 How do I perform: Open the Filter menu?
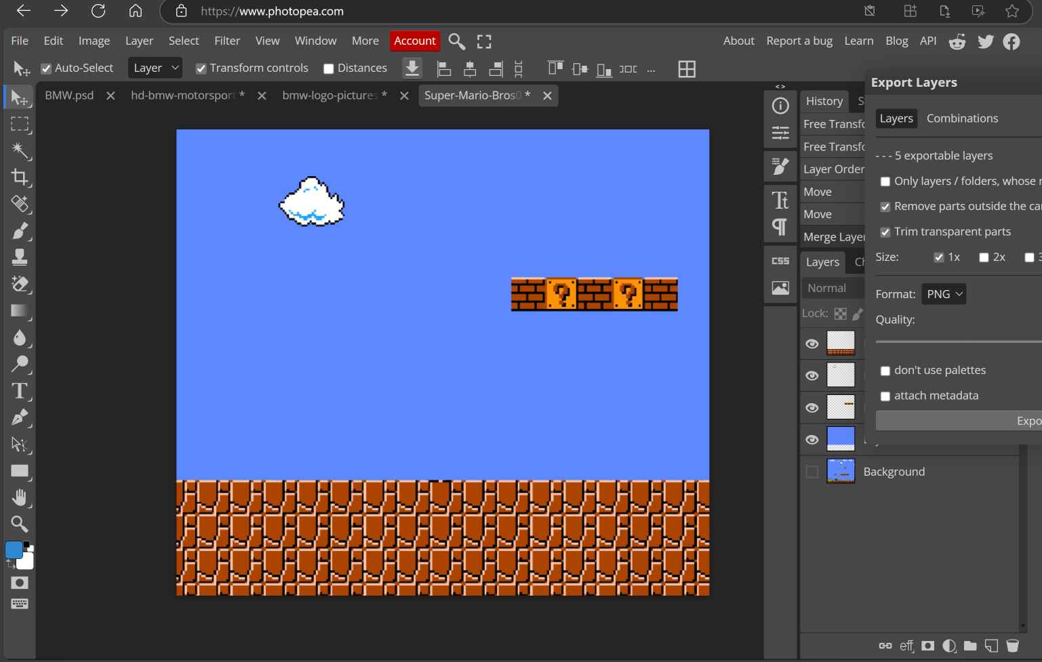click(x=227, y=41)
